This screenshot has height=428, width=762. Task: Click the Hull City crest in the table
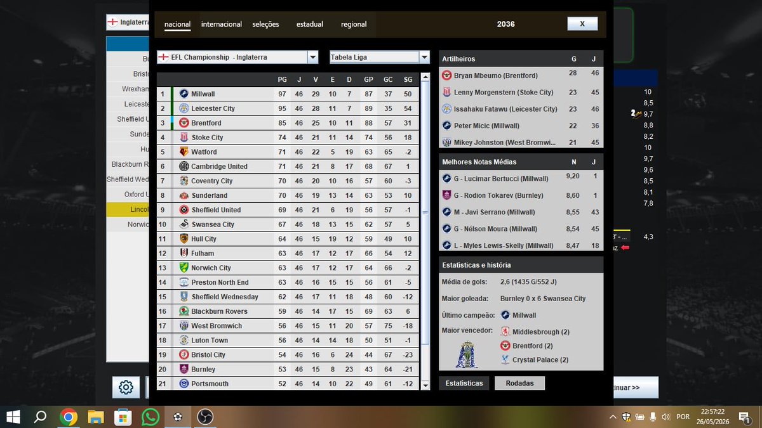(x=184, y=239)
